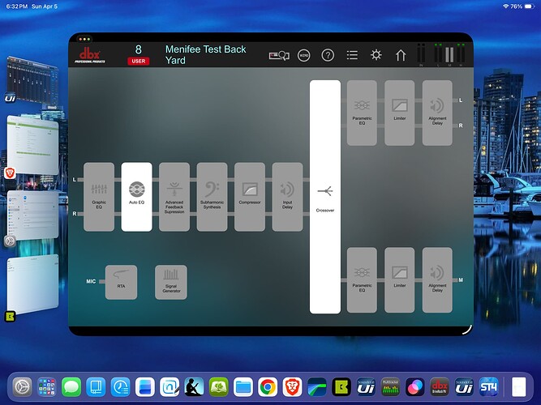Open settings gear in dbx header

click(x=376, y=55)
